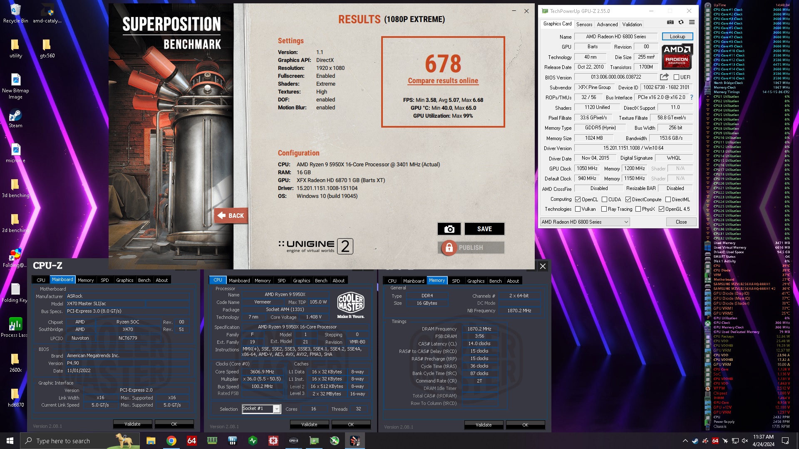Image resolution: width=799 pixels, height=449 pixels.
Task: Click the Steam tray icon
Action: (x=695, y=441)
